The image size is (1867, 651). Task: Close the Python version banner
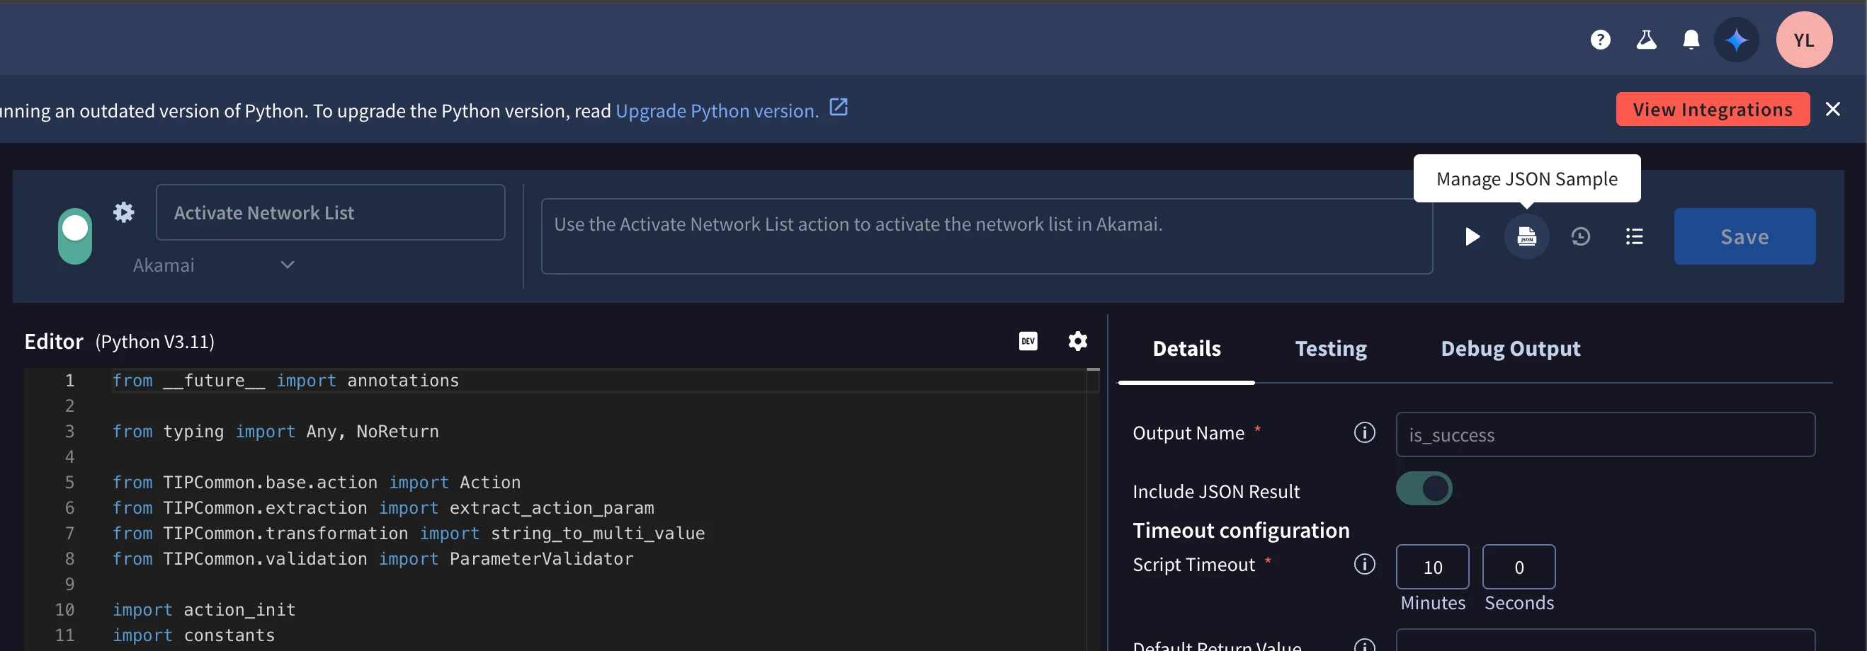pos(1833,110)
